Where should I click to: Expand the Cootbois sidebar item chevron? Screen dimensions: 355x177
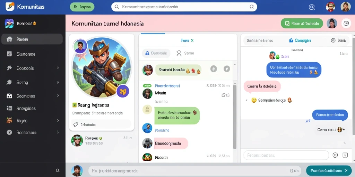(x=58, y=68)
